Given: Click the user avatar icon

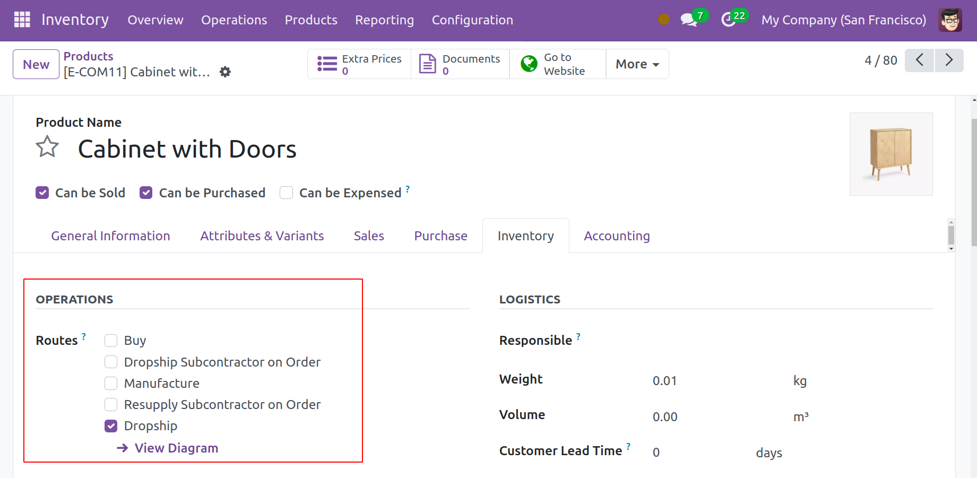Looking at the screenshot, I should coord(949,20).
